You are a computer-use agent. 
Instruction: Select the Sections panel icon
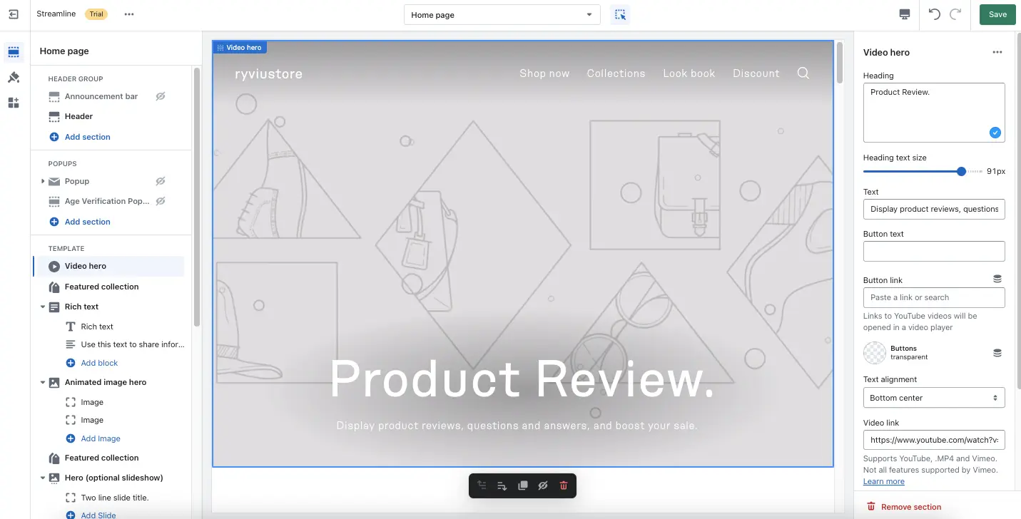(x=14, y=51)
